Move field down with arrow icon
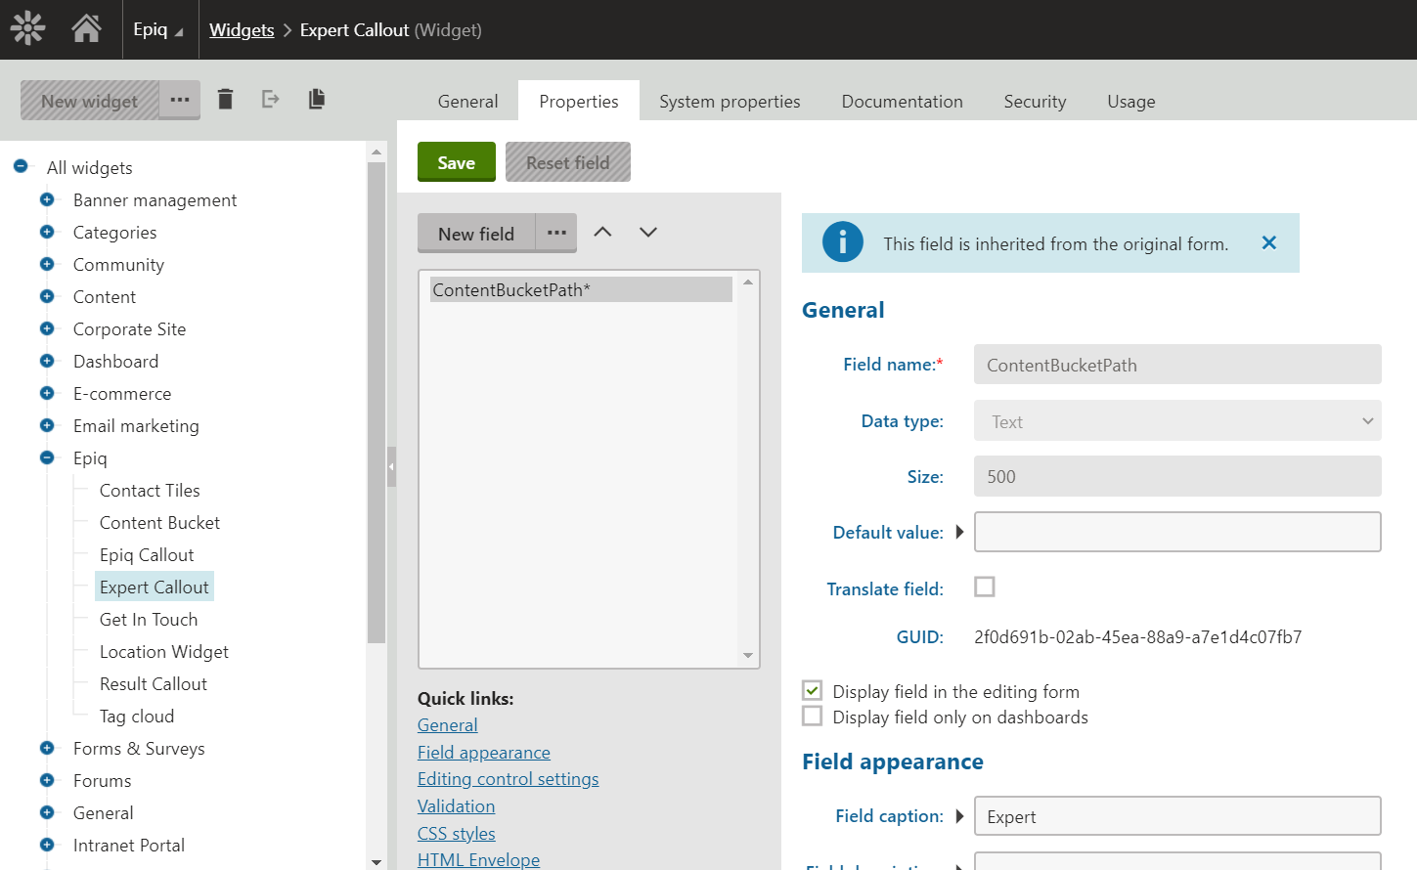Viewport: 1417px width, 870px height. [x=647, y=233]
